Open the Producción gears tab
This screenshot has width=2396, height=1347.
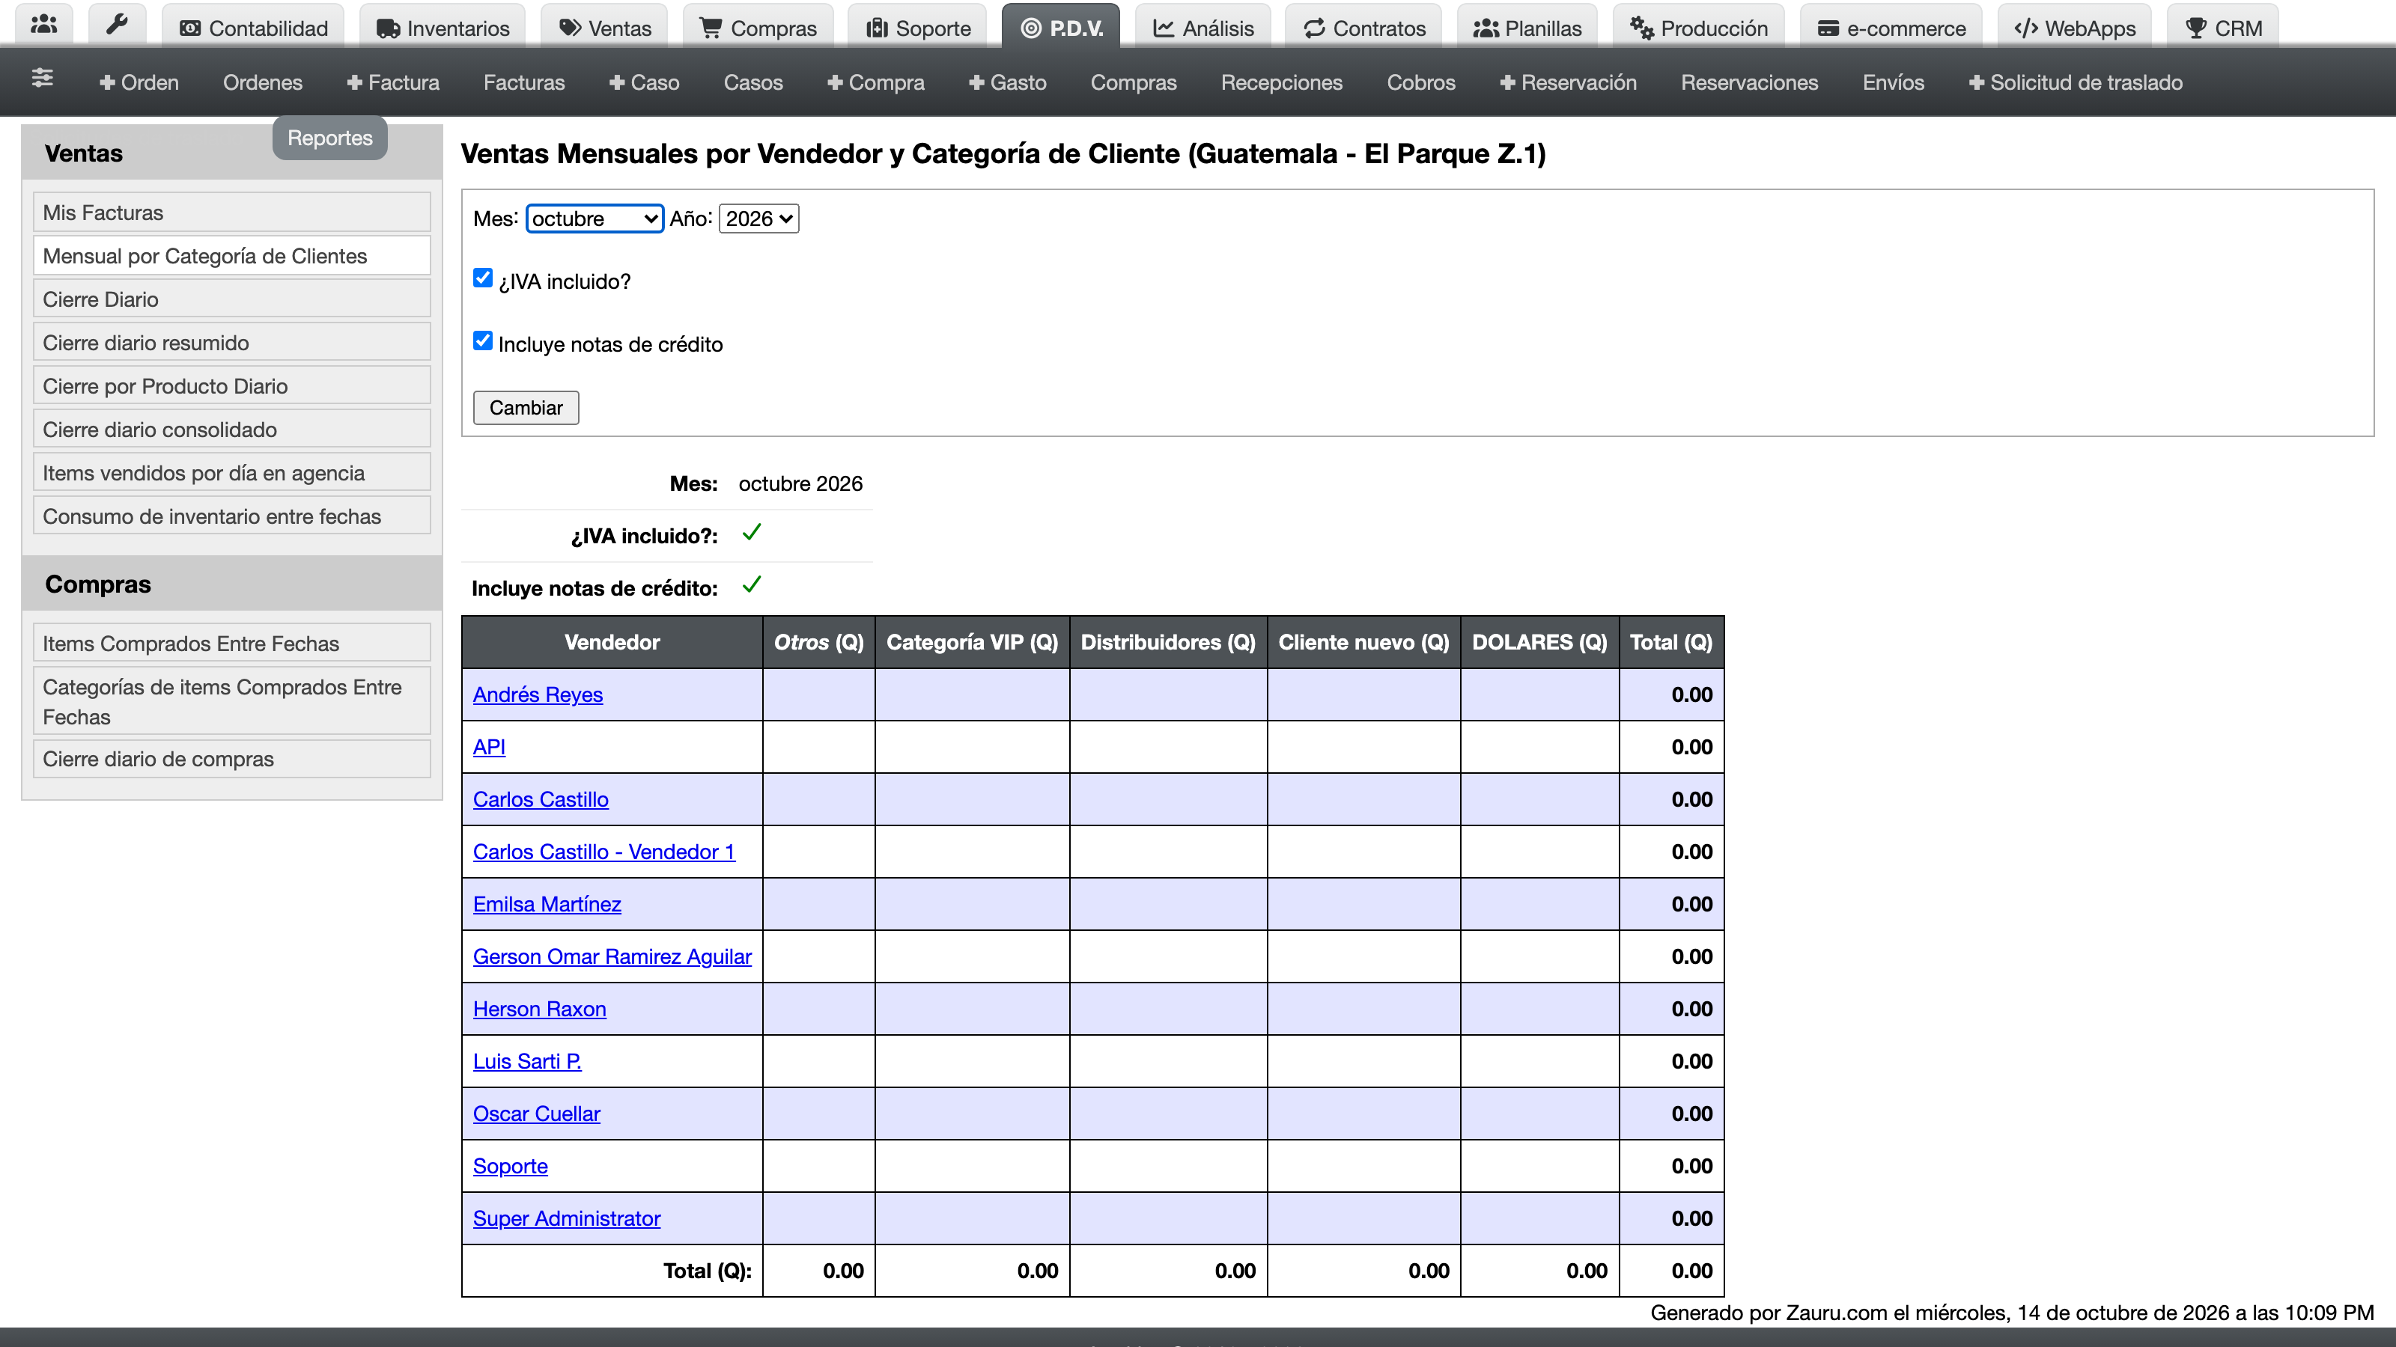click(1698, 28)
